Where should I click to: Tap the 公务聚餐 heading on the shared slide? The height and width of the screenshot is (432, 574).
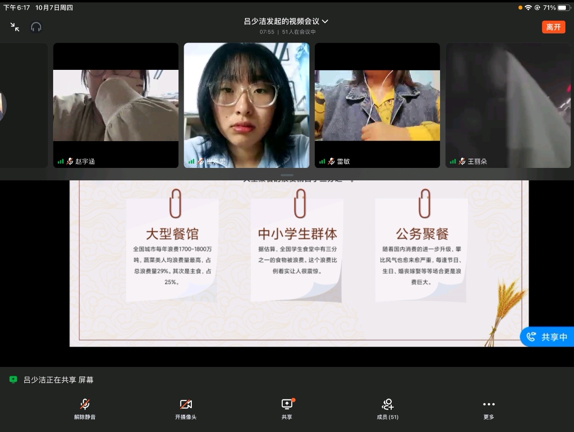tap(422, 234)
